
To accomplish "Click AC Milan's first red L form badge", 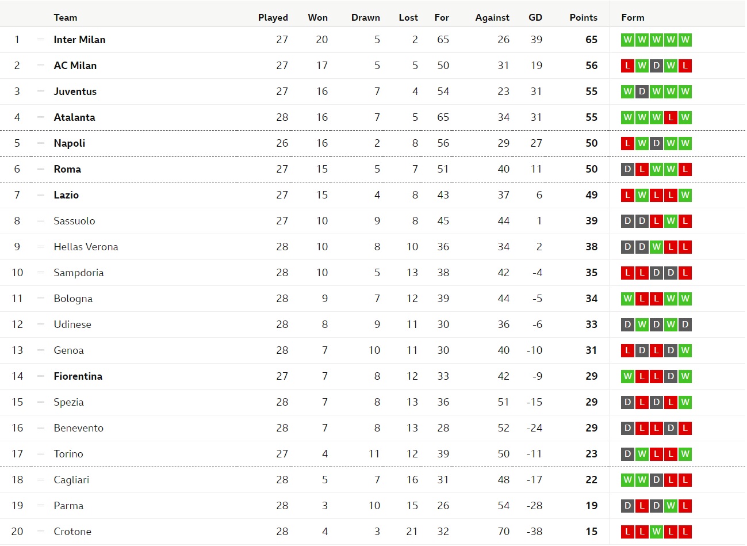I will (x=627, y=66).
